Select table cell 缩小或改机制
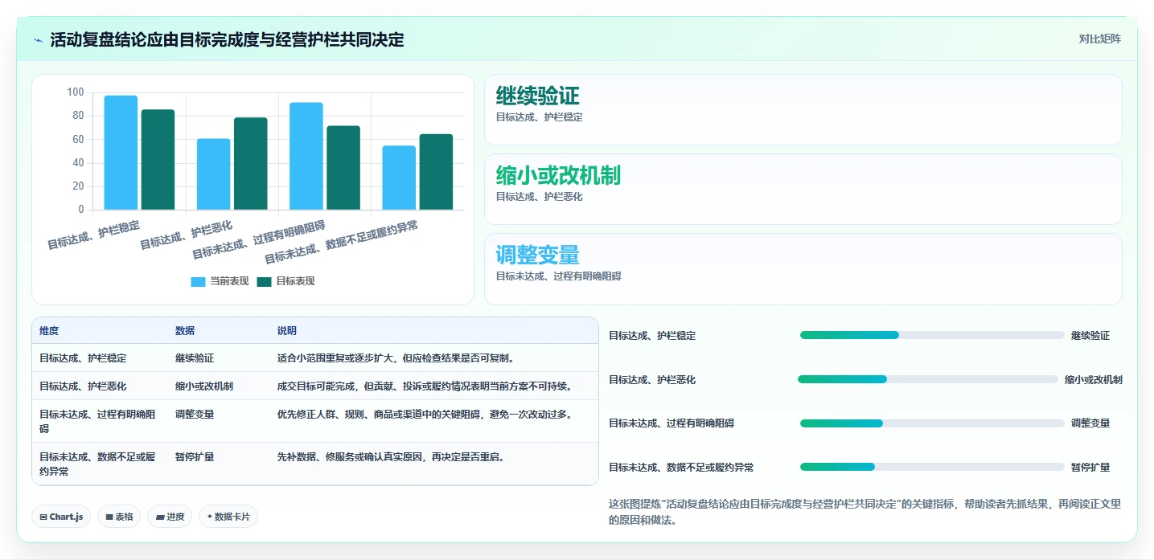The image size is (1154, 560). 204,386
